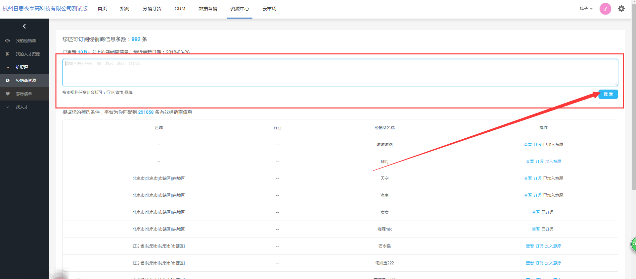Click the green floating circle badge
Viewport: 636px width, 279px height.
coord(633,244)
